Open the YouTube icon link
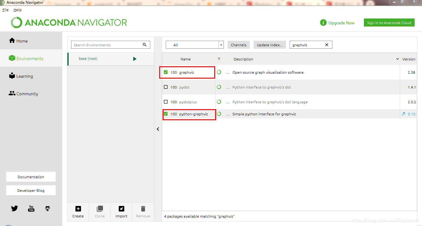422x226 pixels. [31, 208]
